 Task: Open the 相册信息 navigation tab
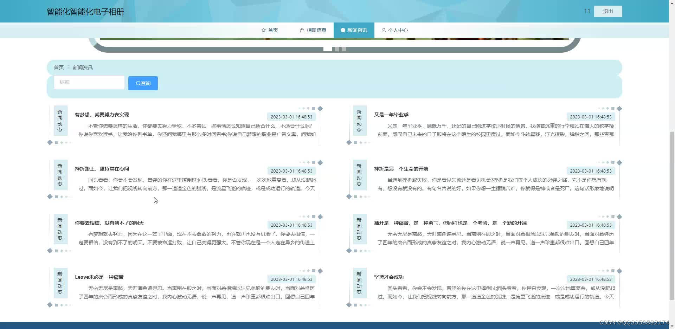click(313, 30)
